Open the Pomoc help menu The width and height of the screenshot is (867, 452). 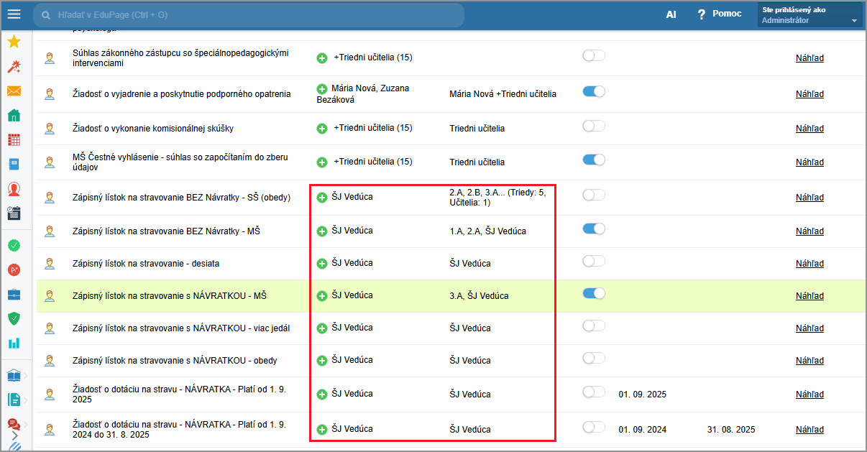[x=719, y=14]
